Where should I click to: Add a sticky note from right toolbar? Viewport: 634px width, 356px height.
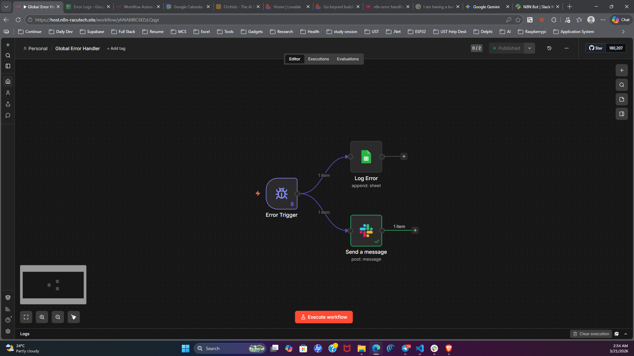[x=621, y=99]
